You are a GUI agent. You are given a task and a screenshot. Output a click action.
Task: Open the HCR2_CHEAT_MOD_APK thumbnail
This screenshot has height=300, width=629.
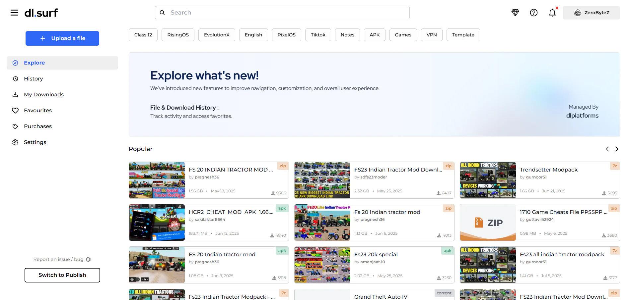point(157,223)
